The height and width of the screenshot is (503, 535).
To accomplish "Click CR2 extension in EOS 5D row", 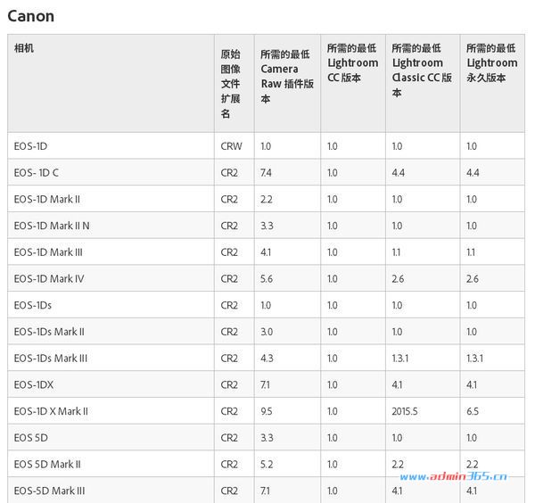I will point(229,438).
